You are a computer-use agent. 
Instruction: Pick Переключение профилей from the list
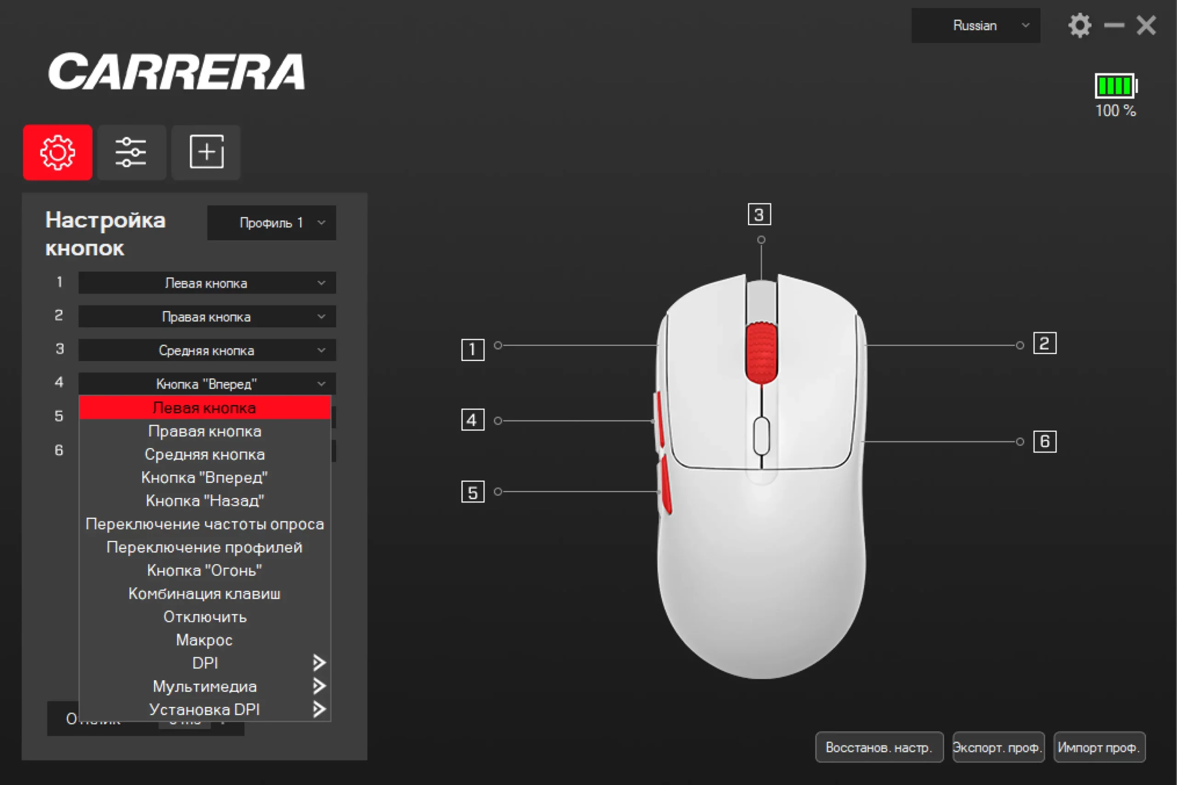[205, 547]
